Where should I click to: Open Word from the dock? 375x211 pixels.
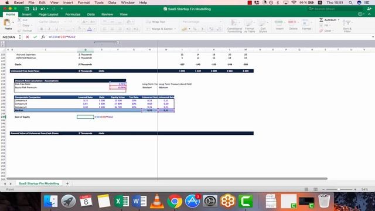(139, 201)
